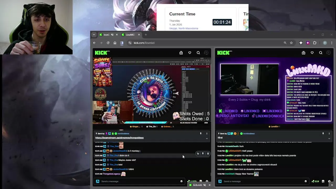This screenshot has height=189, width=336.
Task: Click the LinxMKD stream video
Action: [274, 91]
